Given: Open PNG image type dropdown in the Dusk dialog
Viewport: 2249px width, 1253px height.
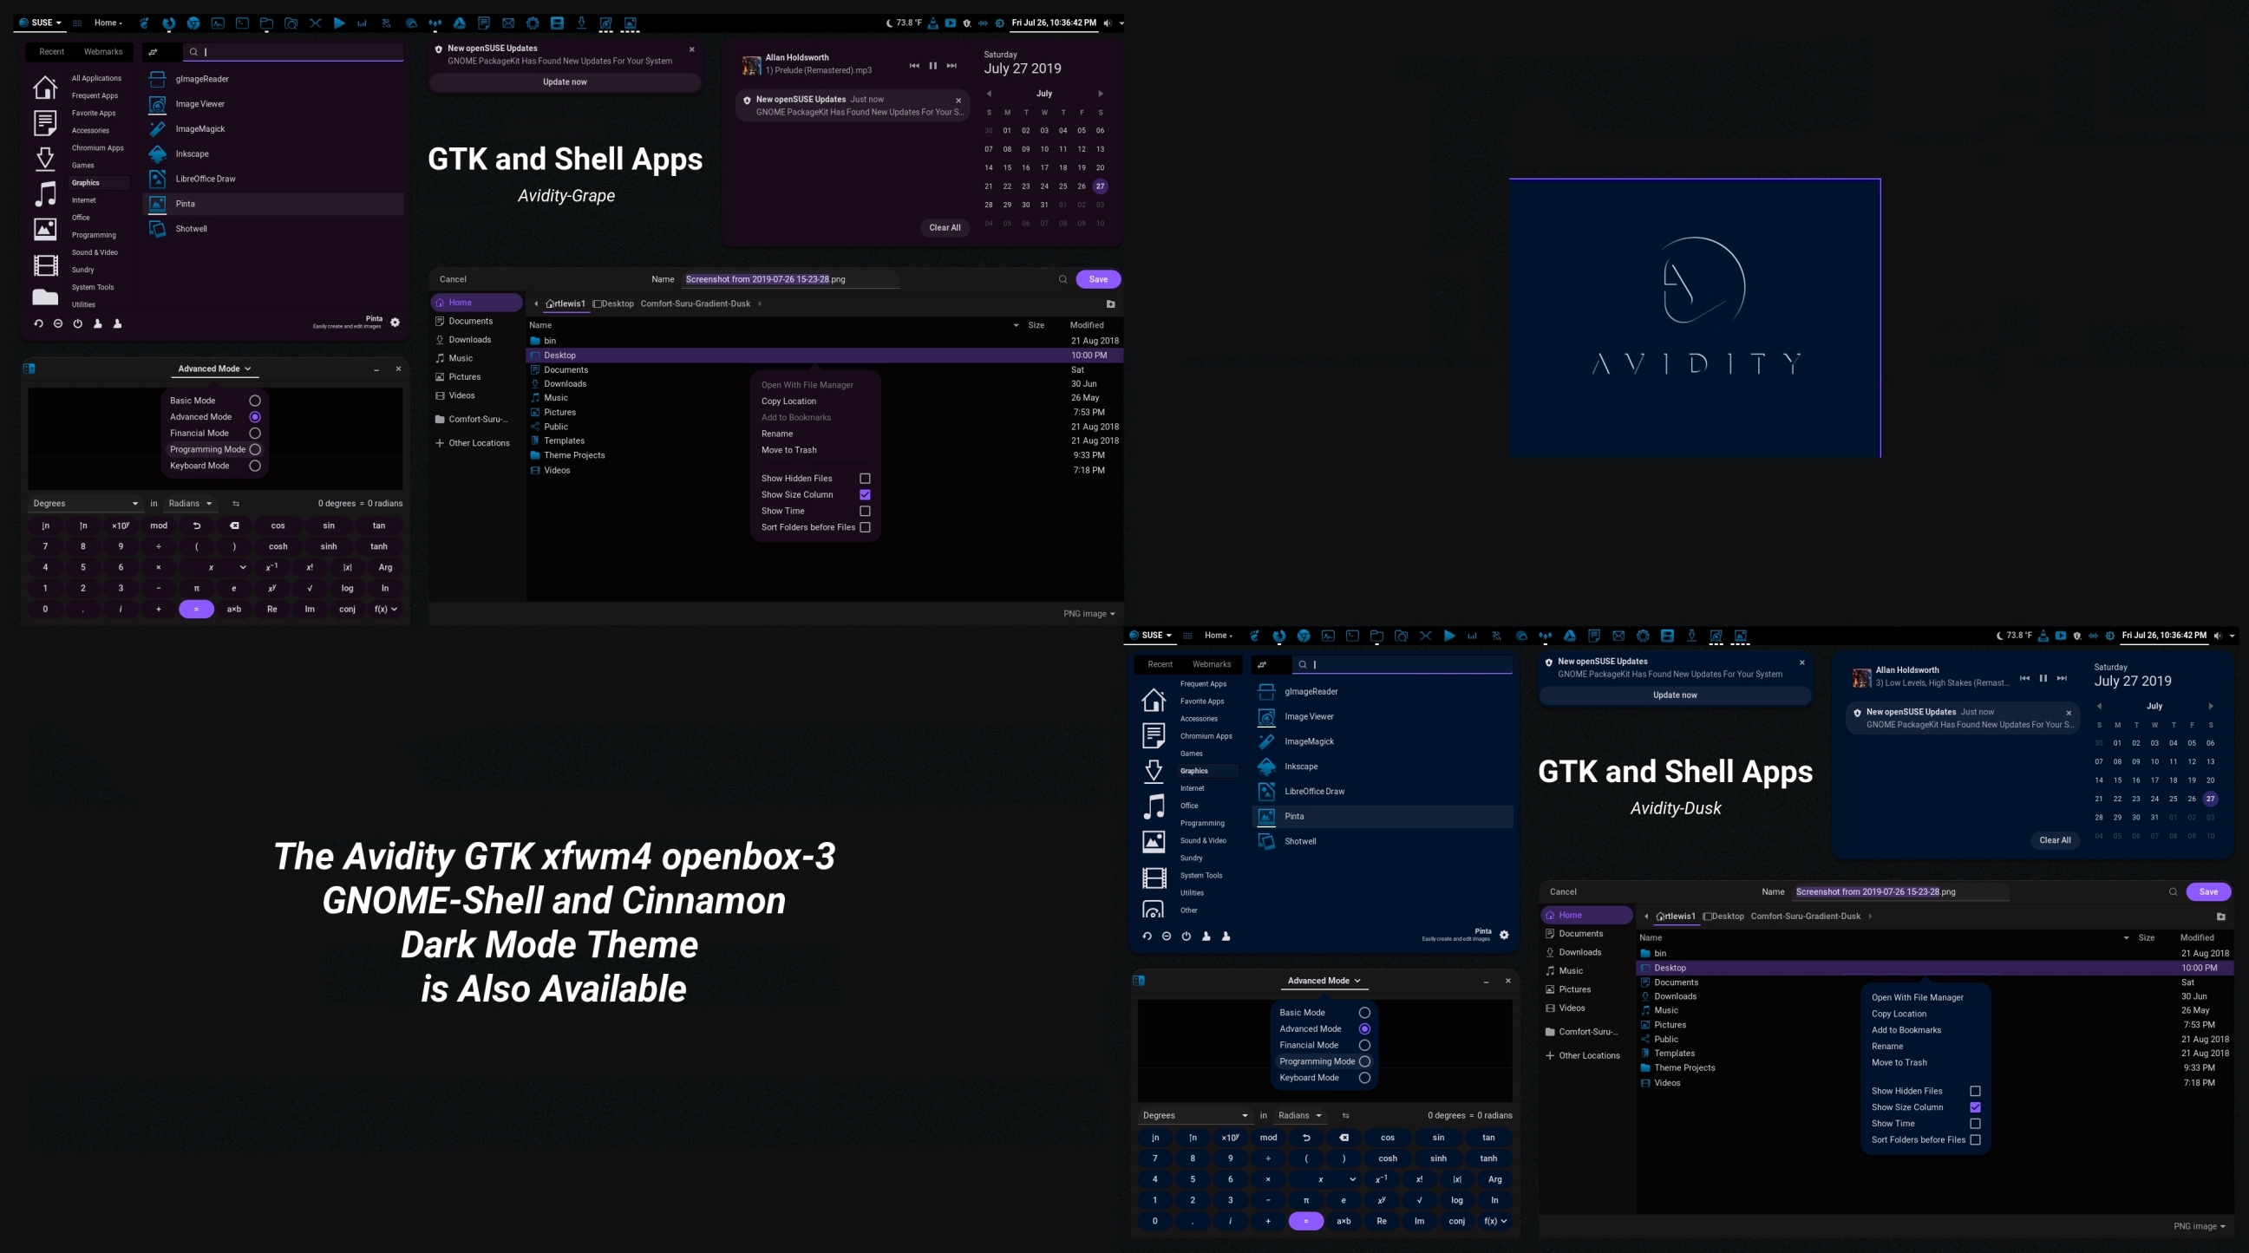Looking at the screenshot, I should coord(2199,1226).
